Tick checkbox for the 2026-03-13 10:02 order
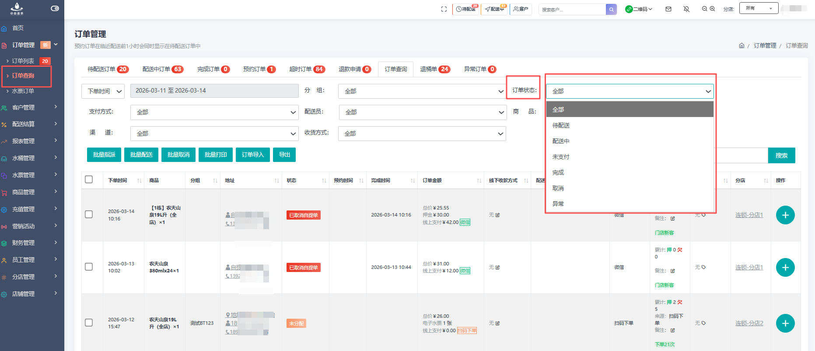Screen dimensions: 815x351 tap(89, 267)
